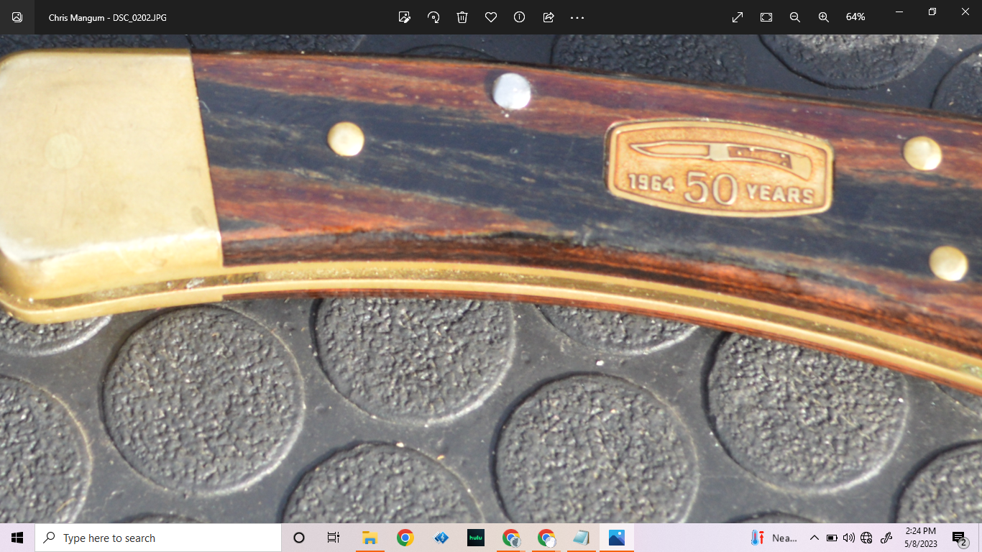Click the file name Chris Mangum - DSC_0202.JPG
982x552 pixels.
108,17
